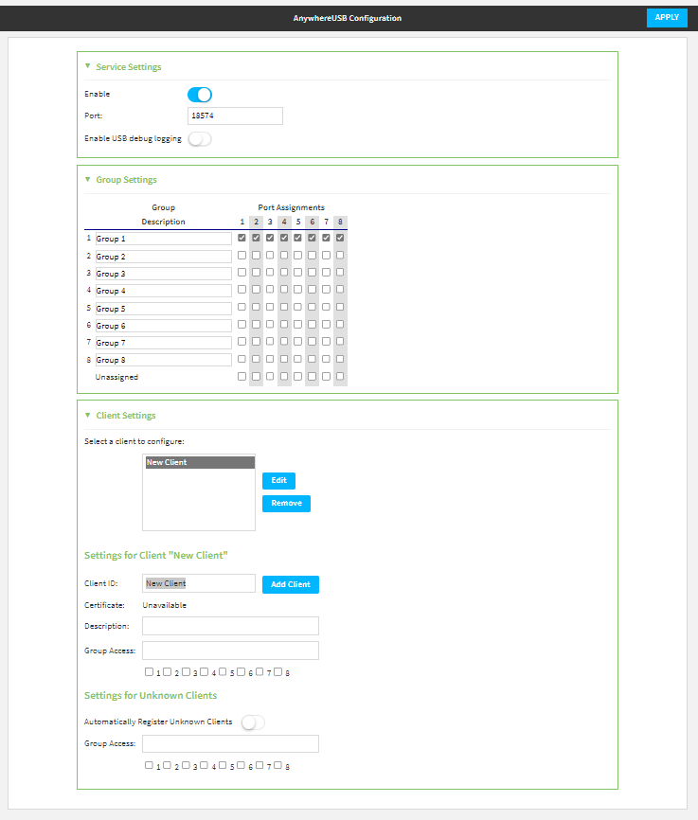The height and width of the screenshot is (820, 698).
Task: Check port 5 for Group 3
Action: tap(297, 272)
